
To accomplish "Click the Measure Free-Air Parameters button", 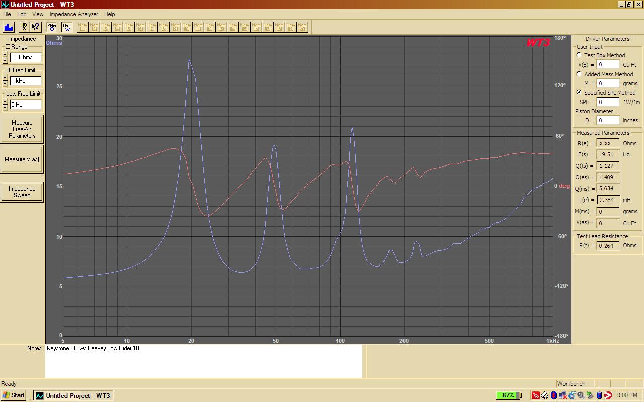I will click(x=22, y=129).
